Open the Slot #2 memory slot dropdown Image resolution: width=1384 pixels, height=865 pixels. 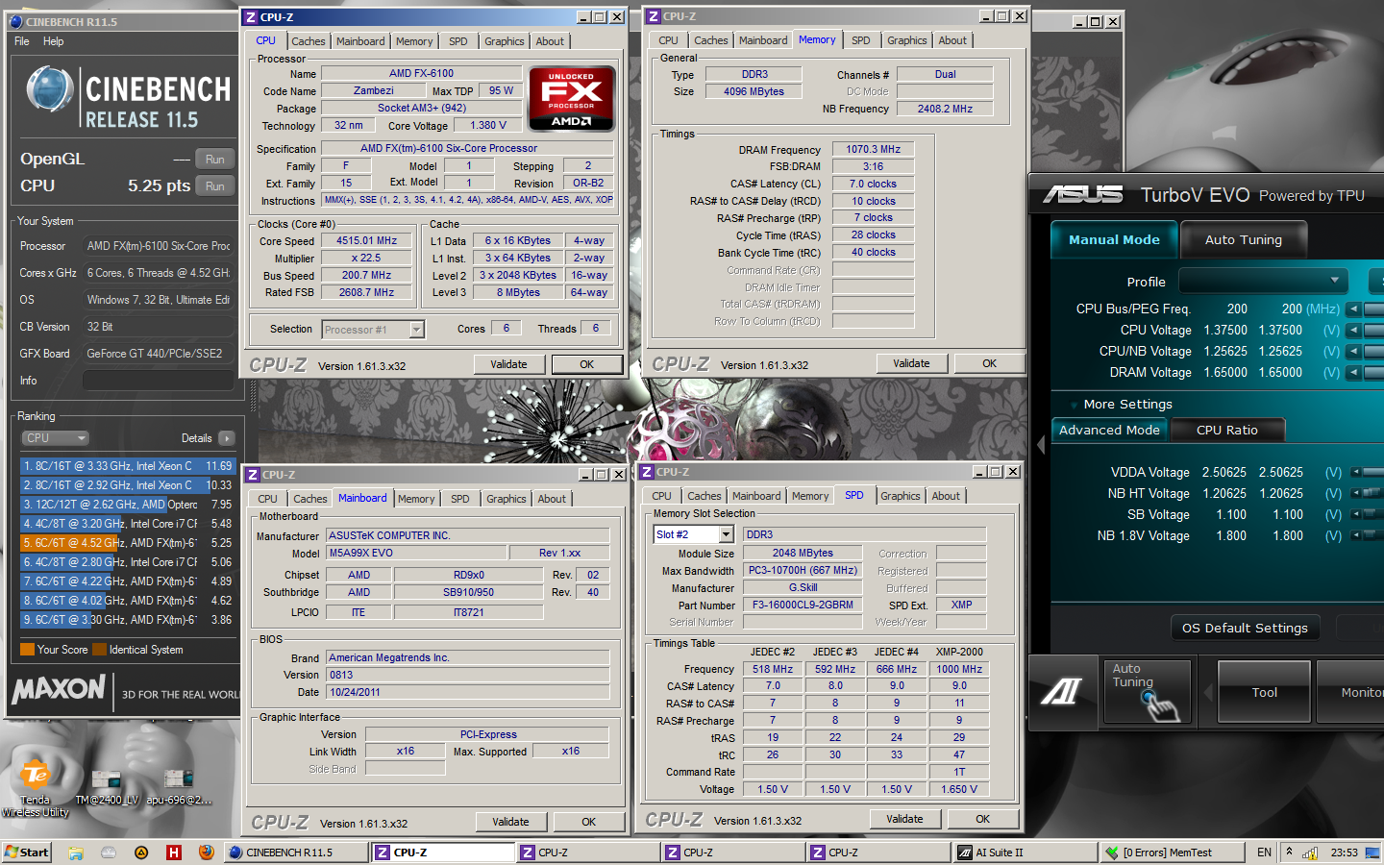[x=693, y=534]
